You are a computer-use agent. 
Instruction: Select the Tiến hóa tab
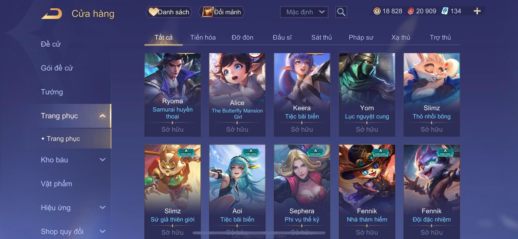tap(203, 37)
